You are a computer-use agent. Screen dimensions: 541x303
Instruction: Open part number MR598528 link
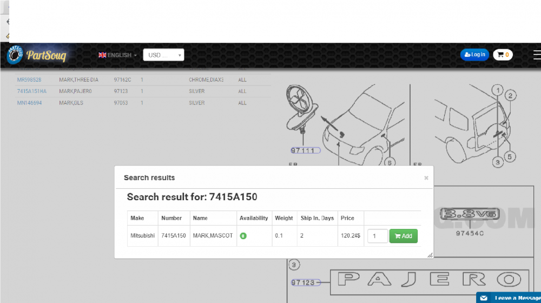[29, 80]
